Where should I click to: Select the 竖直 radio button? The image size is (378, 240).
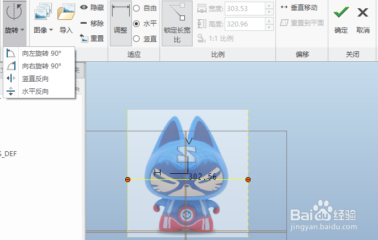coord(136,39)
